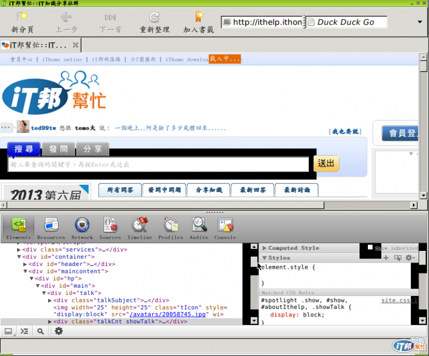Select the 發問 tab
The width and height of the screenshot is (429, 356).
point(58,149)
